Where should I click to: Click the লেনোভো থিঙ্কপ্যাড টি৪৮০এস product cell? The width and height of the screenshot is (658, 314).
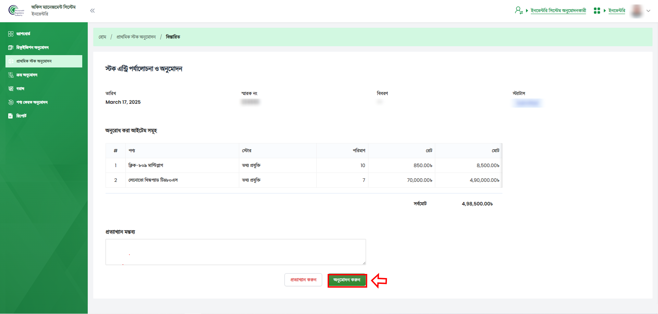182,180
